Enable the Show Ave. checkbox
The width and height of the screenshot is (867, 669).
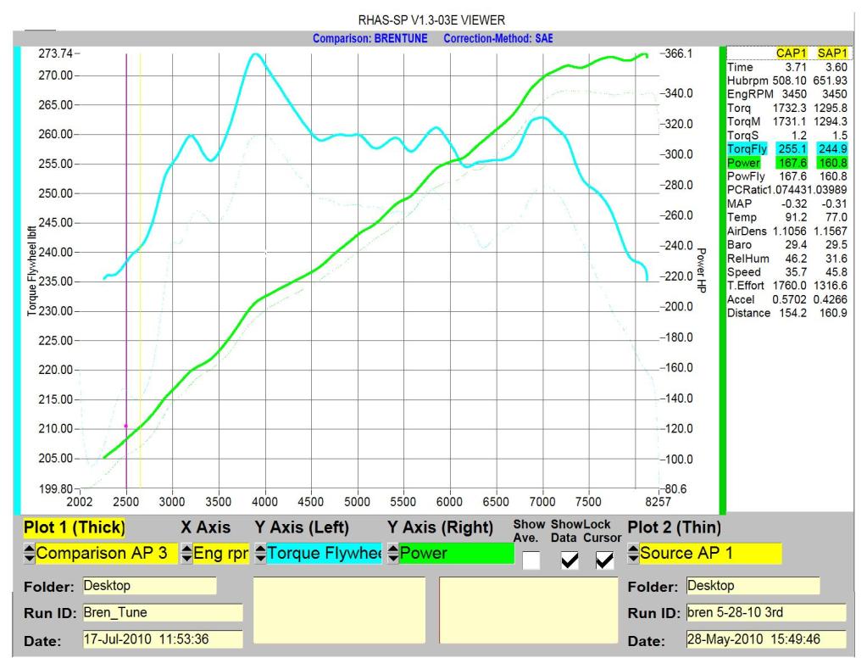531,560
